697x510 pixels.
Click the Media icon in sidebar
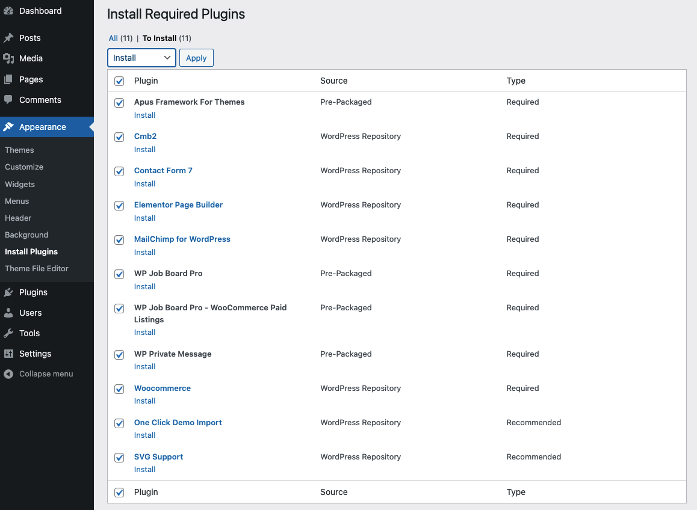(8, 59)
